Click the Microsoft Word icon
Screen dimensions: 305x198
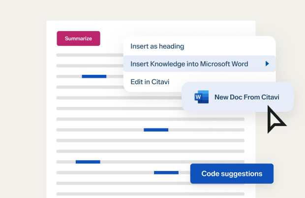202,97
